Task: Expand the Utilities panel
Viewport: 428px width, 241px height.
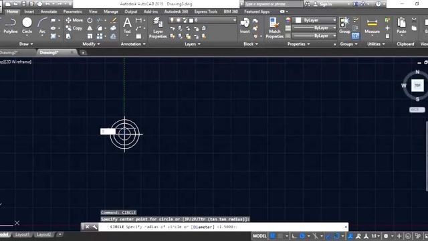Action: (376, 44)
